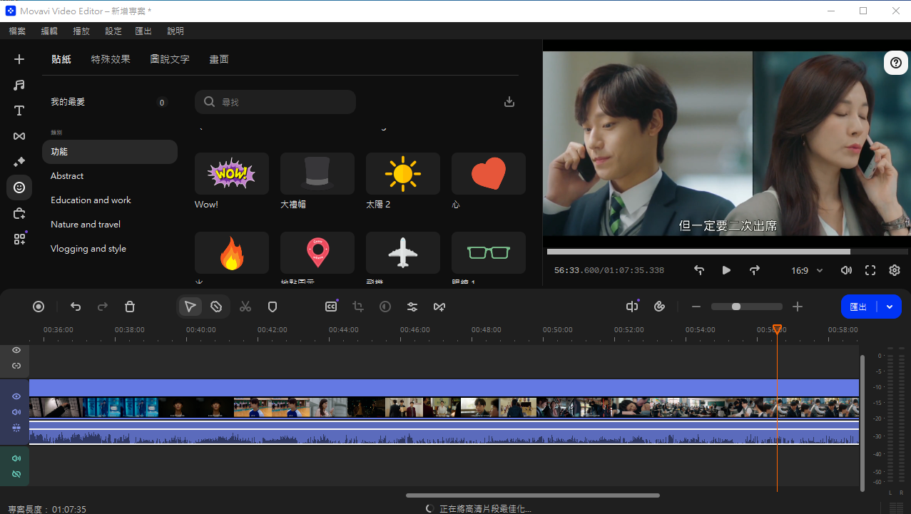The width and height of the screenshot is (911, 514).
Task: Open the Effects magic wand panel
Action: coord(19,162)
